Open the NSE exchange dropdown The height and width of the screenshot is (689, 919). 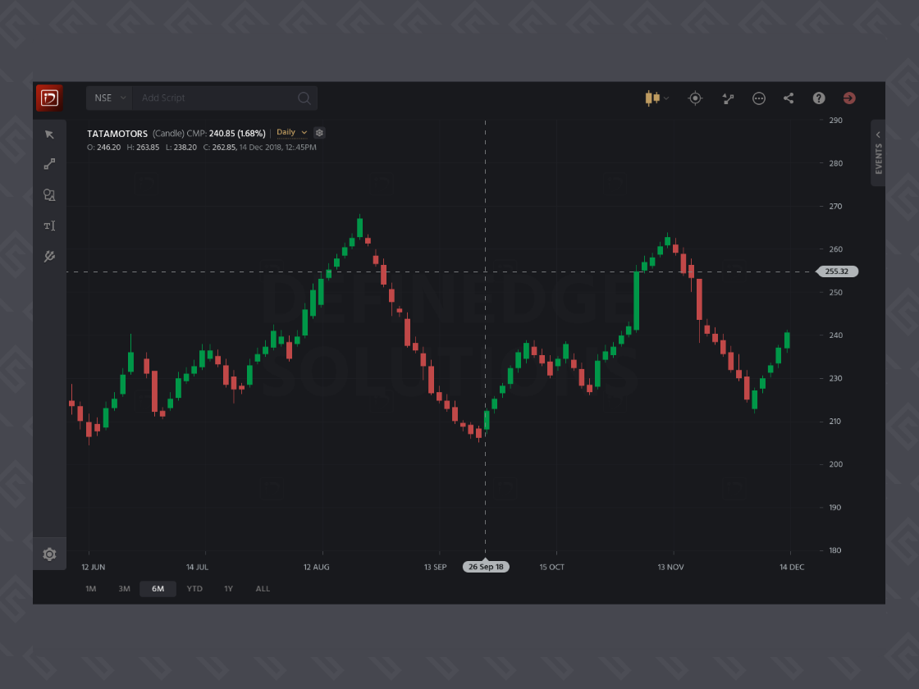coord(110,98)
